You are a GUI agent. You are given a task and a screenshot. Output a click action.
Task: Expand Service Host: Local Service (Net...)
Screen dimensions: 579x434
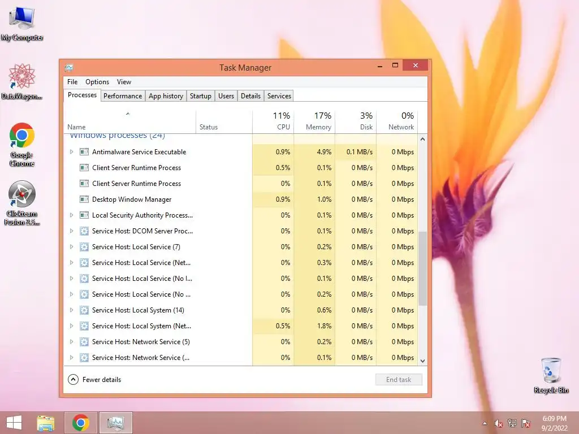point(72,263)
